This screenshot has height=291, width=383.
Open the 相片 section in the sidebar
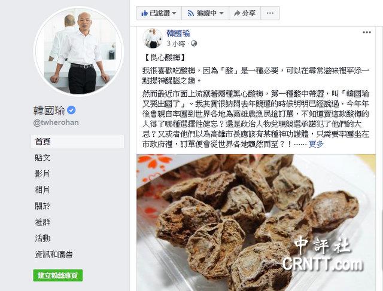coord(42,190)
